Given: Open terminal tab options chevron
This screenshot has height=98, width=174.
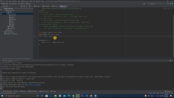Looking at the screenshot, I should (17, 60).
